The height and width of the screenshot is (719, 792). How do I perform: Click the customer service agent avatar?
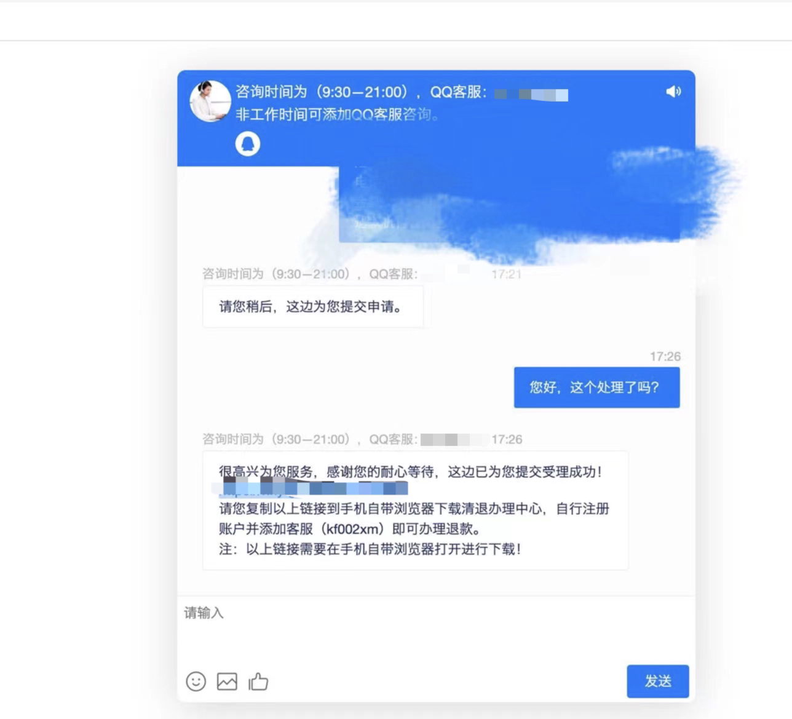pos(210,101)
